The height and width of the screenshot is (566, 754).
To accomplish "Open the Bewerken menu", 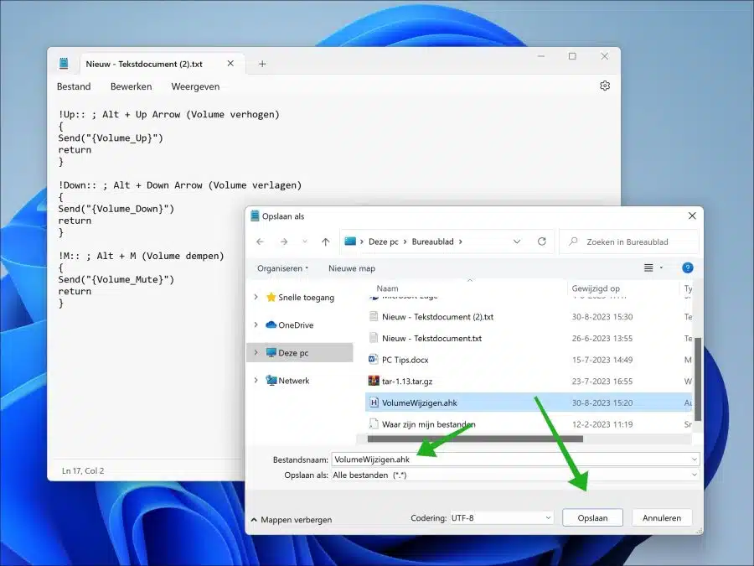I will tap(132, 86).
